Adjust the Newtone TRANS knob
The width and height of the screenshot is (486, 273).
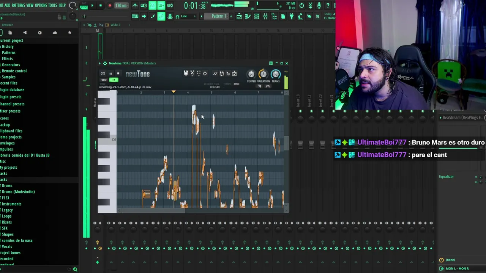[x=275, y=74]
